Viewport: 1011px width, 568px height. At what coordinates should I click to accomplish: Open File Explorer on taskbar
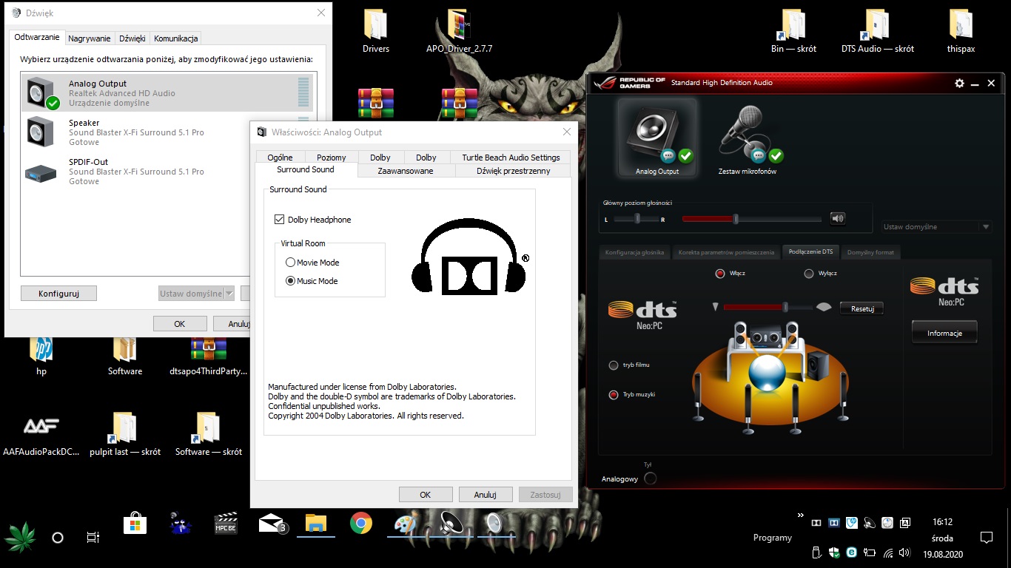click(x=316, y=524)
